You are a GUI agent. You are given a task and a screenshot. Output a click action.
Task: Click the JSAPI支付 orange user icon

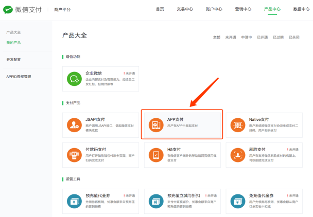coord(74,125)
